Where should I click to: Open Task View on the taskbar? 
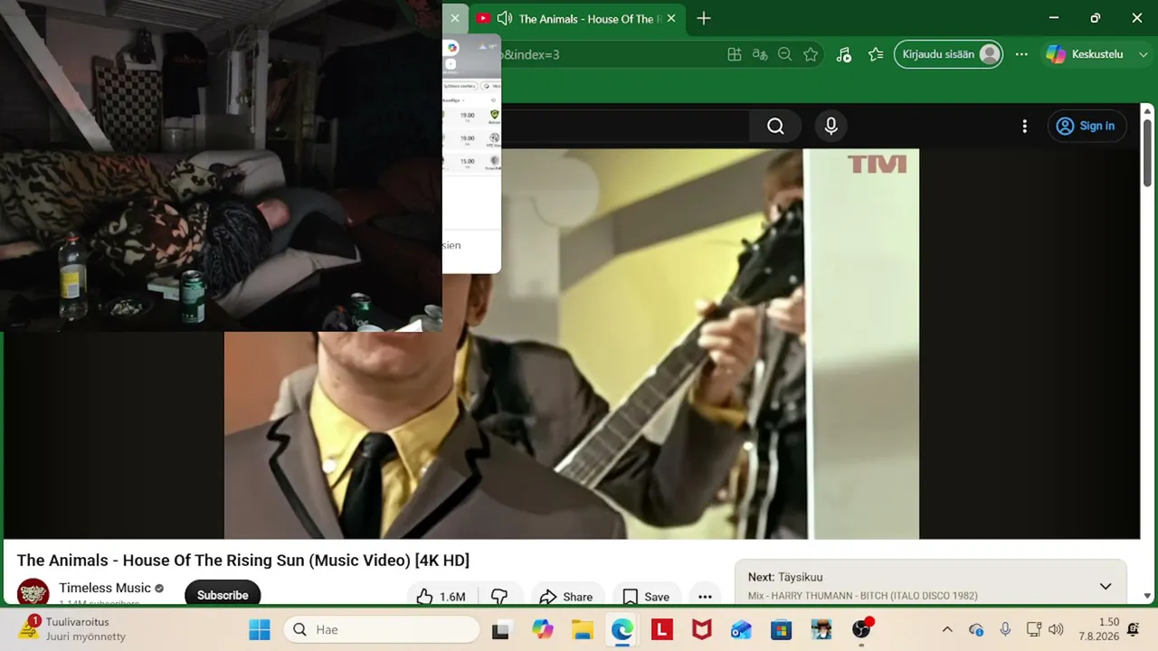point(500,629)
